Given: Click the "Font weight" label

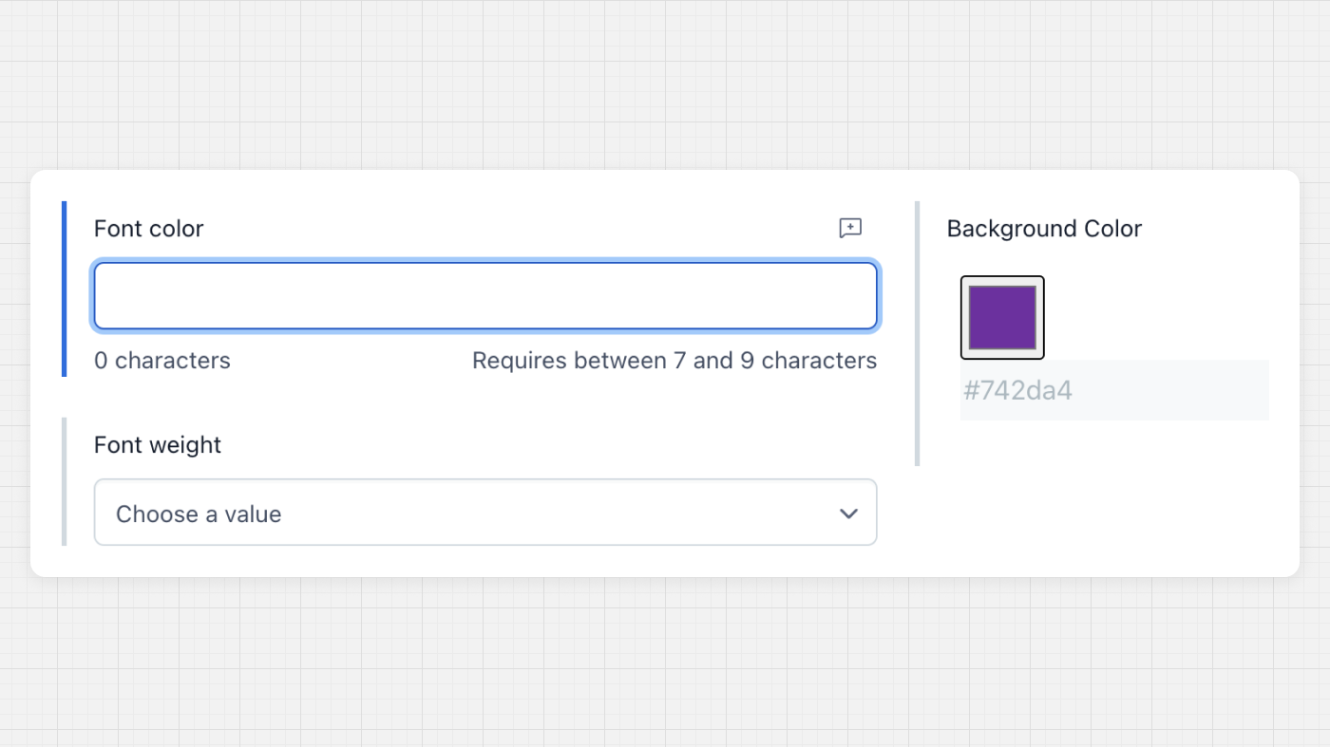Looking at the screenshot, I should [158, 445].
